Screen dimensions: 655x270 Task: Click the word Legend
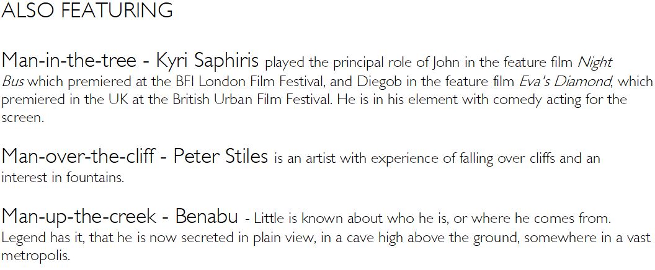(x=21, y=238)
